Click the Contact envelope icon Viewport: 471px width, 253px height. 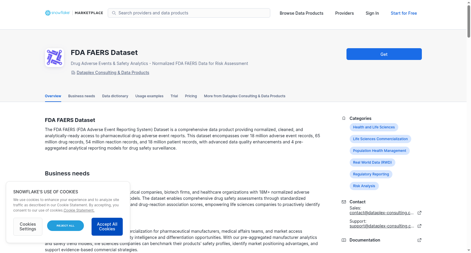(344, 202)
